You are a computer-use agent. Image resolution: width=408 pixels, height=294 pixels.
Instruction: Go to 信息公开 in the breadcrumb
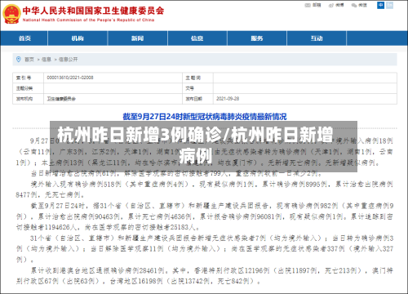pos(68,60)
